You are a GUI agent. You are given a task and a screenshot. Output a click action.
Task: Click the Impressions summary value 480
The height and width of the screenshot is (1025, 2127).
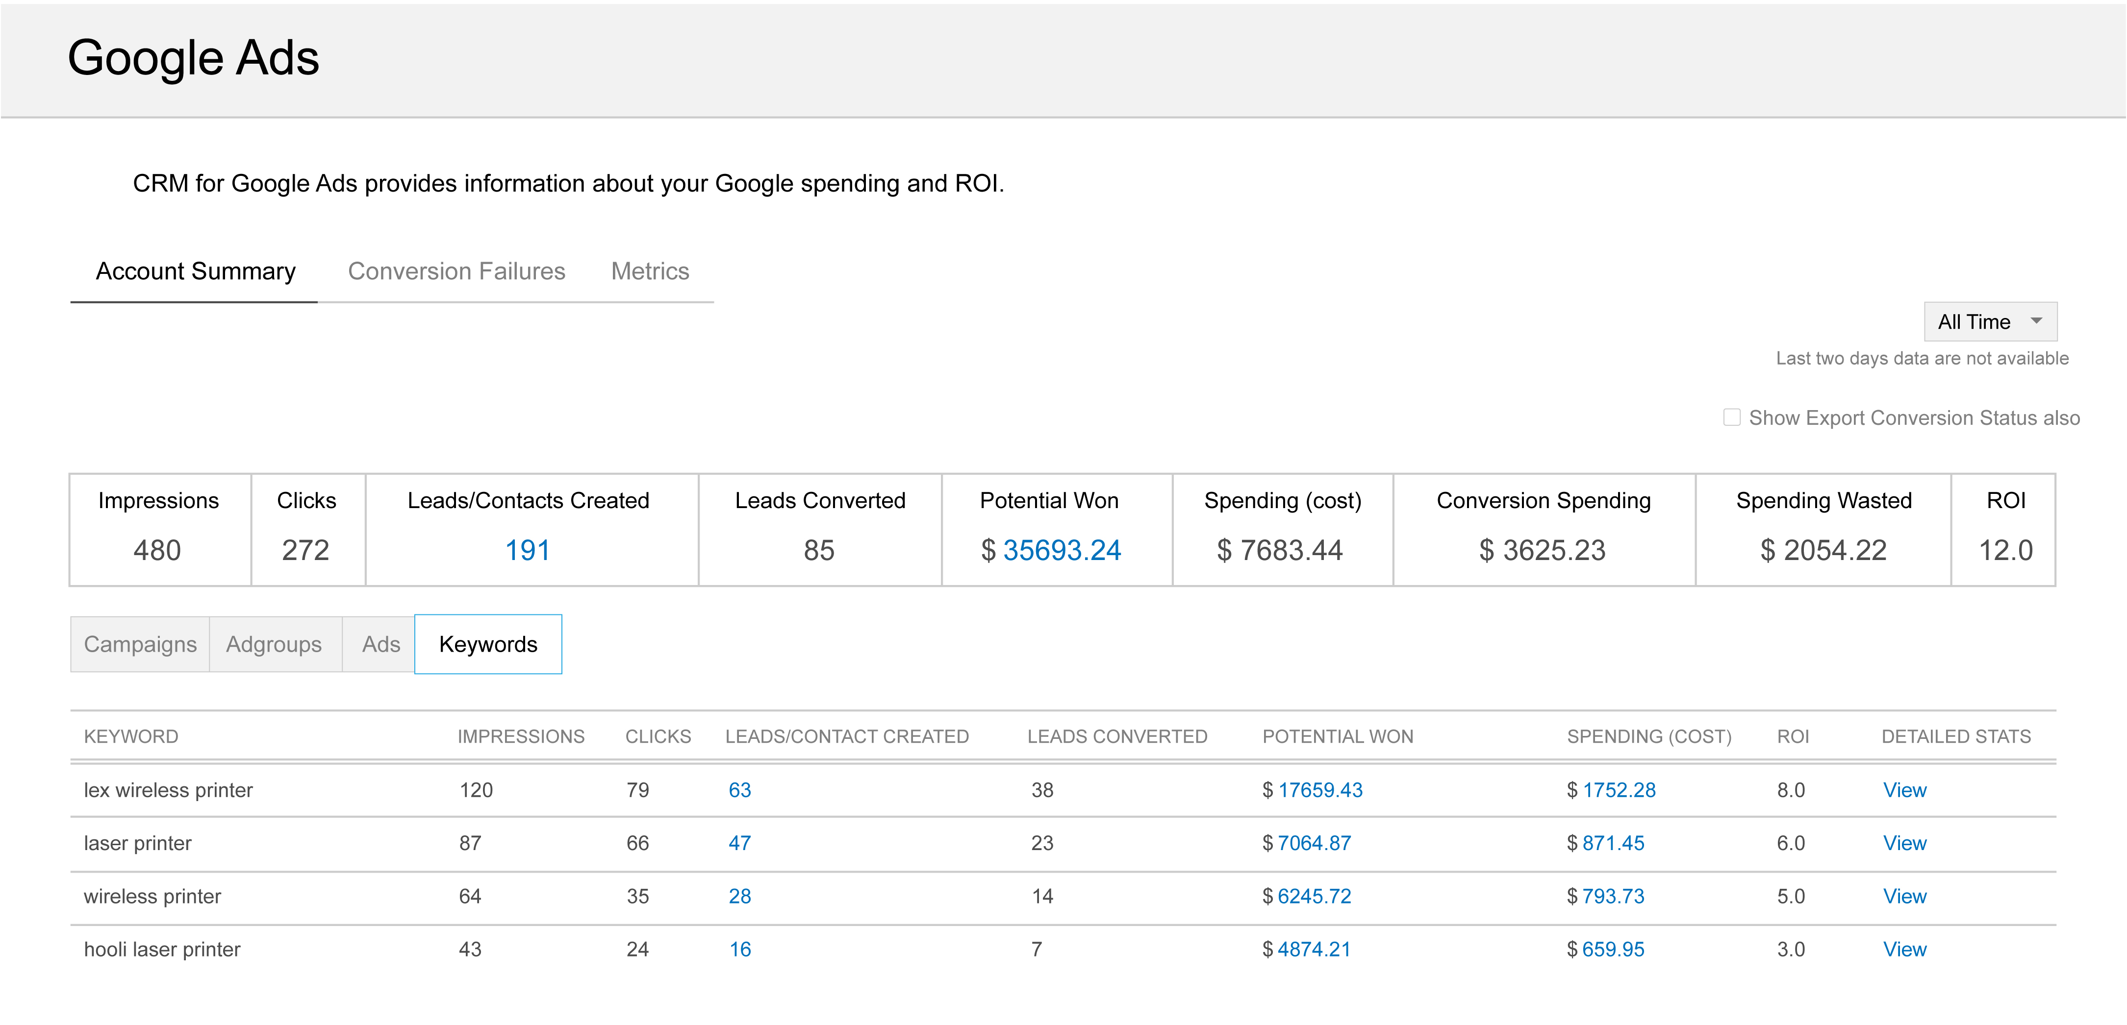[157, 550]
